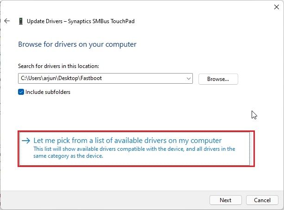Toggle the Include subfolders checkbox

21,92
